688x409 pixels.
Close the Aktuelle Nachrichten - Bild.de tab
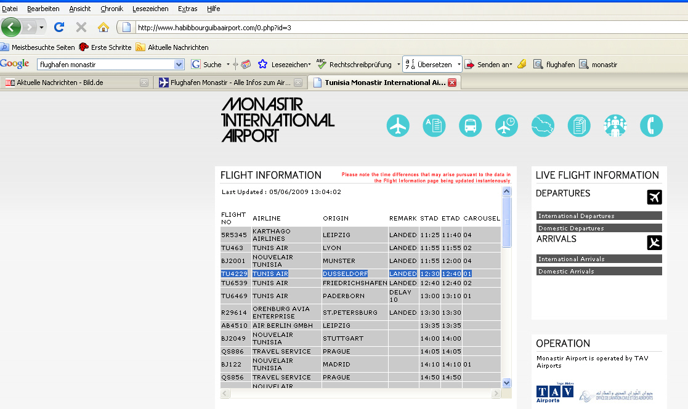[144, 83]
